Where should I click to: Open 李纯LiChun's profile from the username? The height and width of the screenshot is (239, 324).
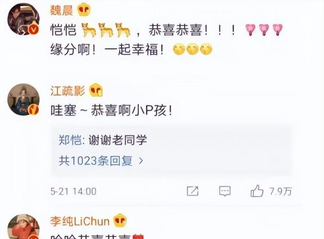(x=80, y=221)
